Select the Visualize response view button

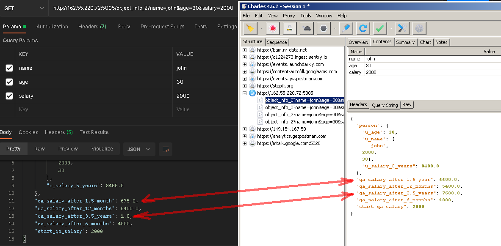[102, 149]
